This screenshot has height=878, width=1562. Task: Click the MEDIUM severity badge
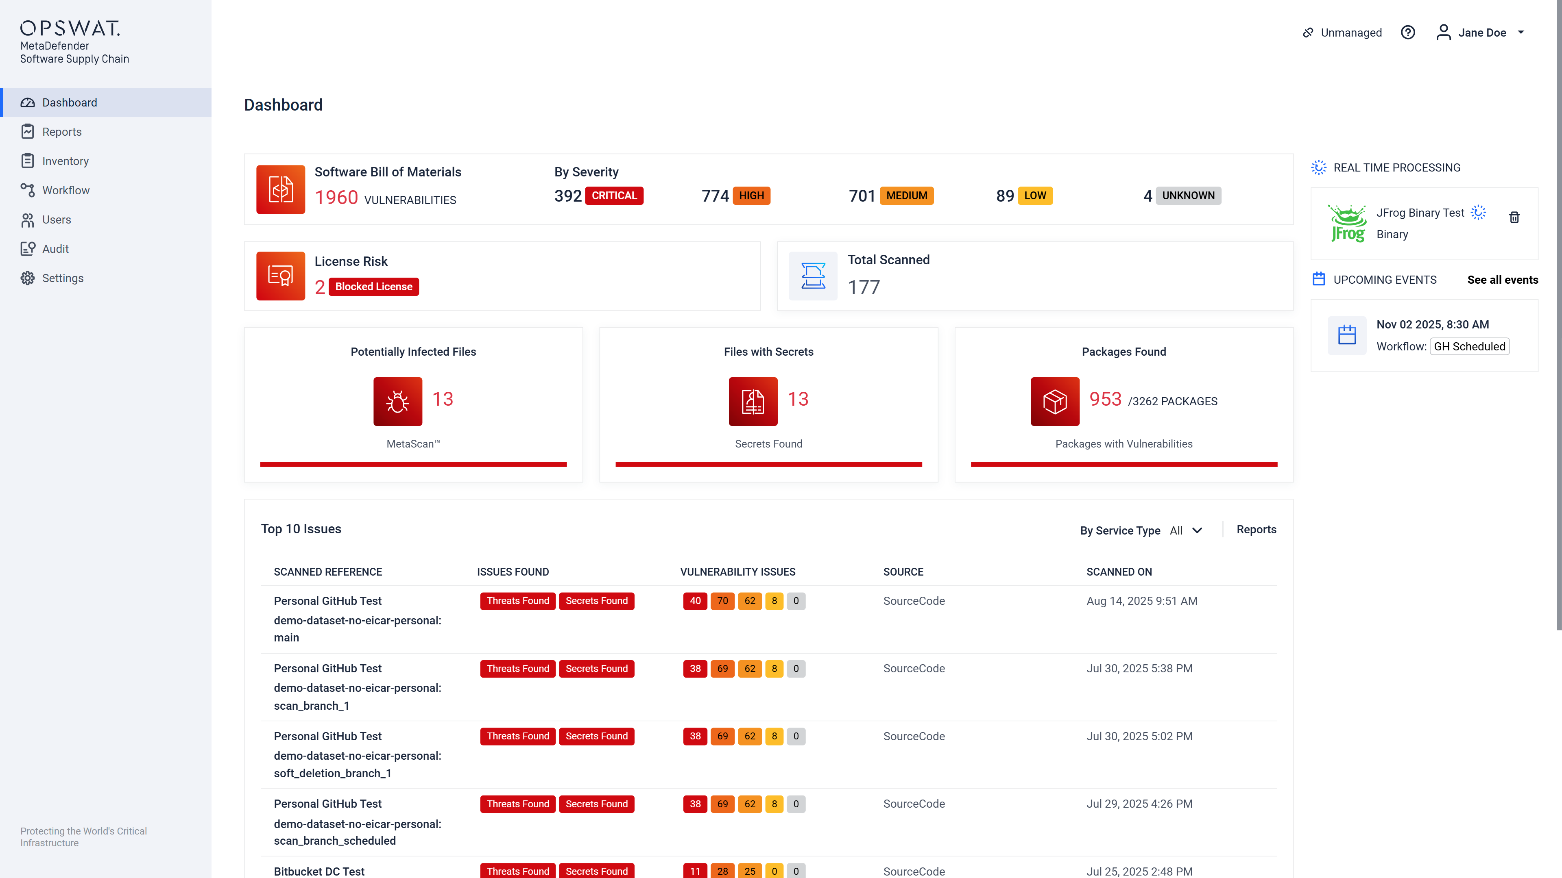click(x=907, y=196)
